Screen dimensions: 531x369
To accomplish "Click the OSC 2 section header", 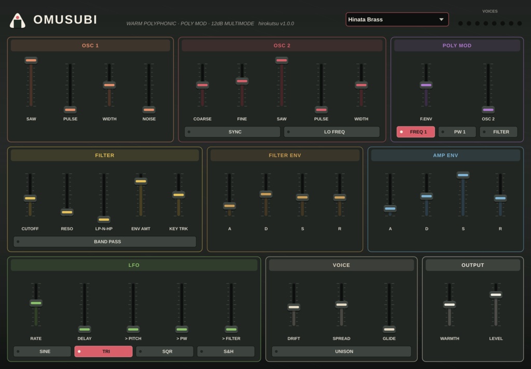I will pos(282,46).
